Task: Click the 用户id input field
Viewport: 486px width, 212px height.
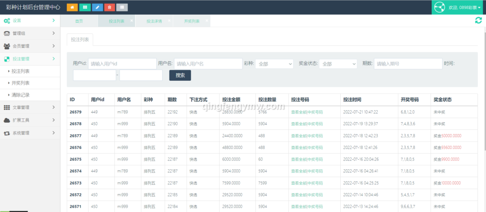Action: [122, 64]
